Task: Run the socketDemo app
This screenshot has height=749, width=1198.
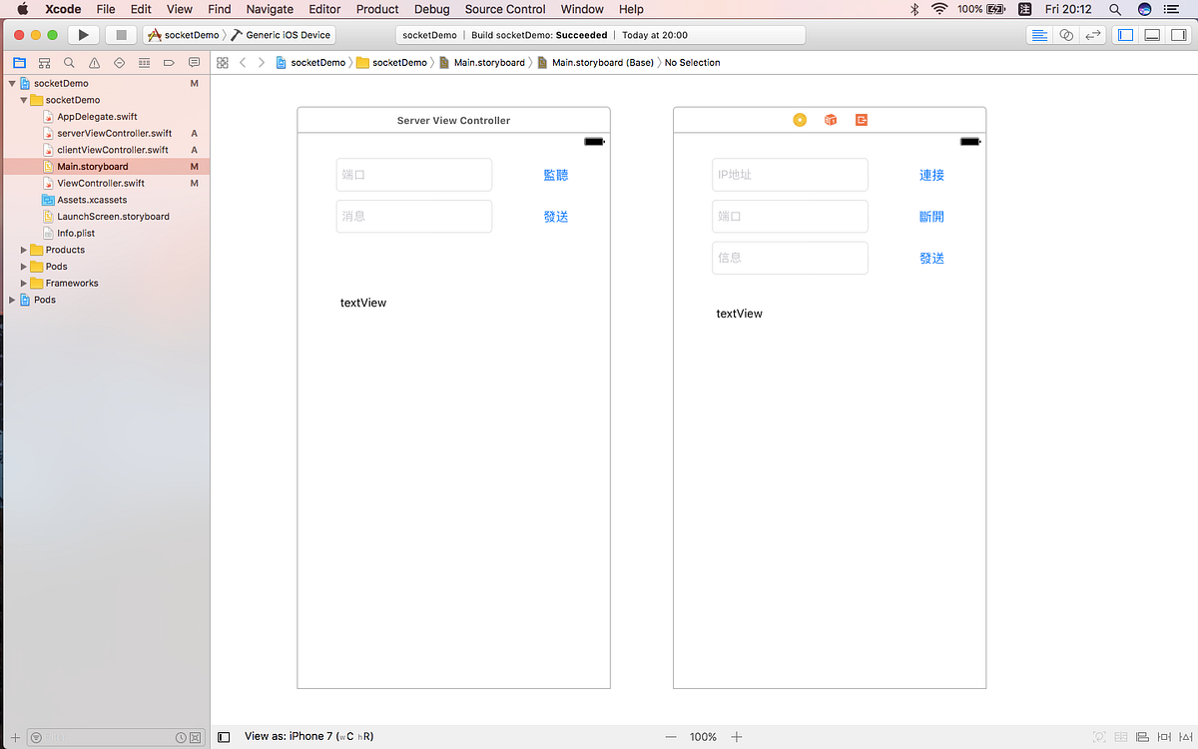Action: (x=84, y=33)
